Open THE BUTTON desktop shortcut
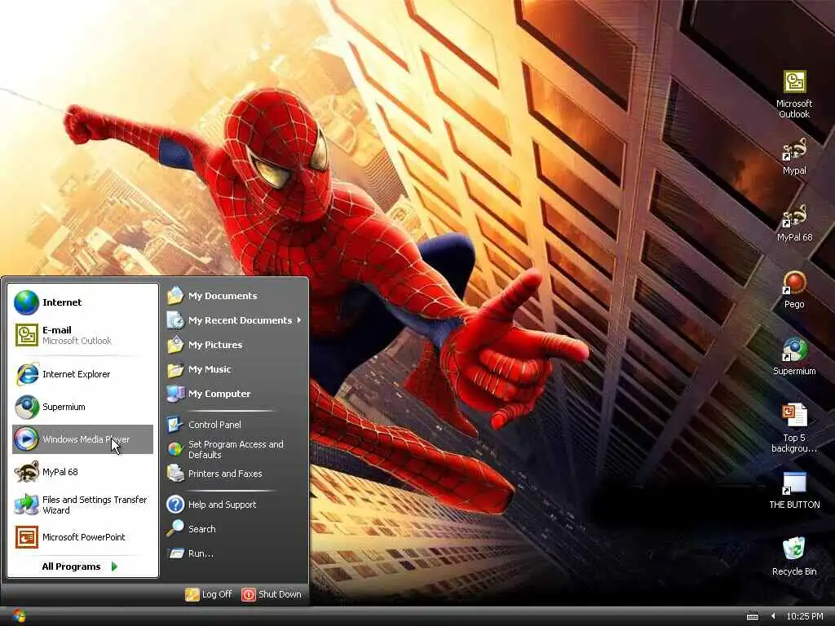This screenshot has width=835, height=626. (794, 490)
